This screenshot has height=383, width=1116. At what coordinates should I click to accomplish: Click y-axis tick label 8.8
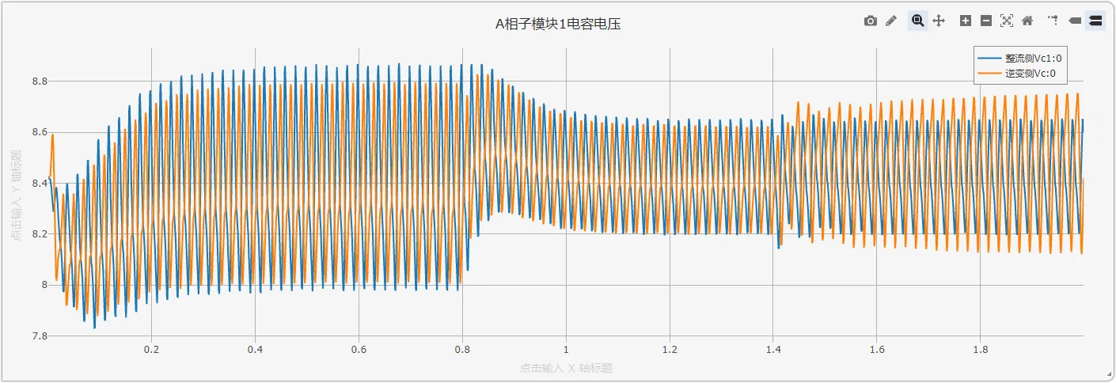click(40, 82)
